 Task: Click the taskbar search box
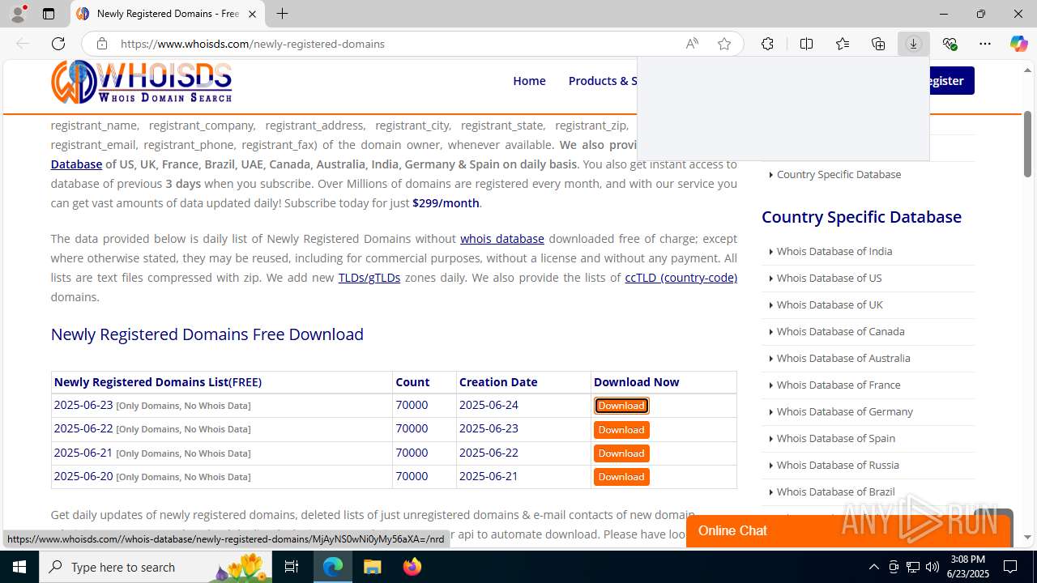pyautogui.click(x=156, y=567)
